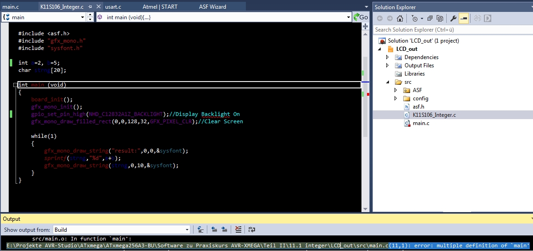Open Properties via the wrench icon
The height and width of the screenshot is (251, 533).
[x=453, y=18]
